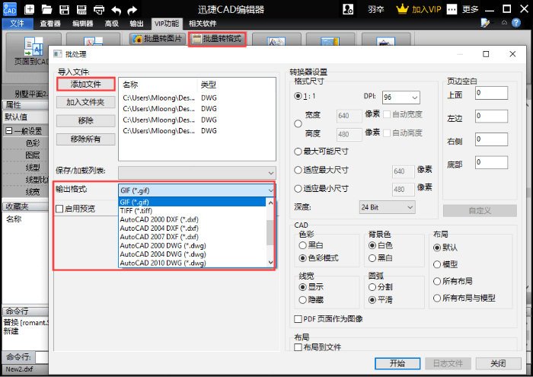Click the 底部 margin input field

pyautogui.click(x=492, y=162)
